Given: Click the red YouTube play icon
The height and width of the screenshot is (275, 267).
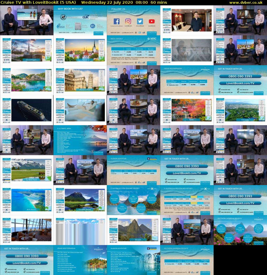Looking at the screenshot, I should coord(152,21).
